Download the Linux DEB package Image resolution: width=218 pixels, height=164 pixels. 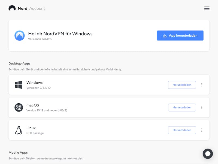click(x=182, y=130)
